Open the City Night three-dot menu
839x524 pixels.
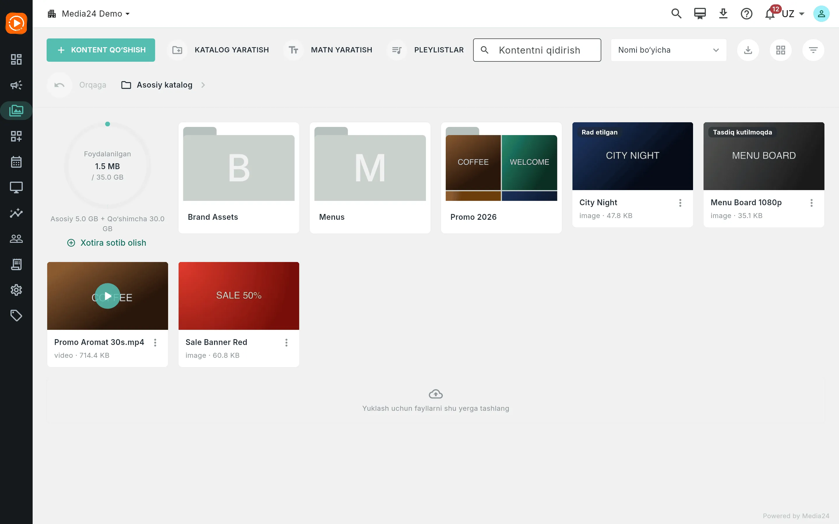coord(680,203)
